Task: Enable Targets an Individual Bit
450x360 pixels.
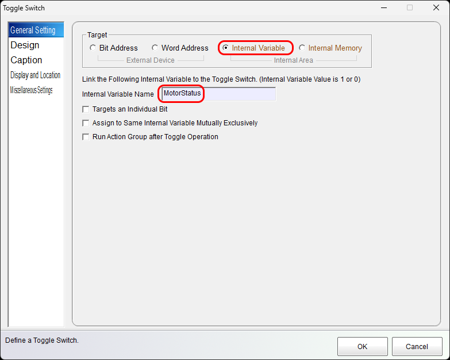Action: (x=86, y=109)
